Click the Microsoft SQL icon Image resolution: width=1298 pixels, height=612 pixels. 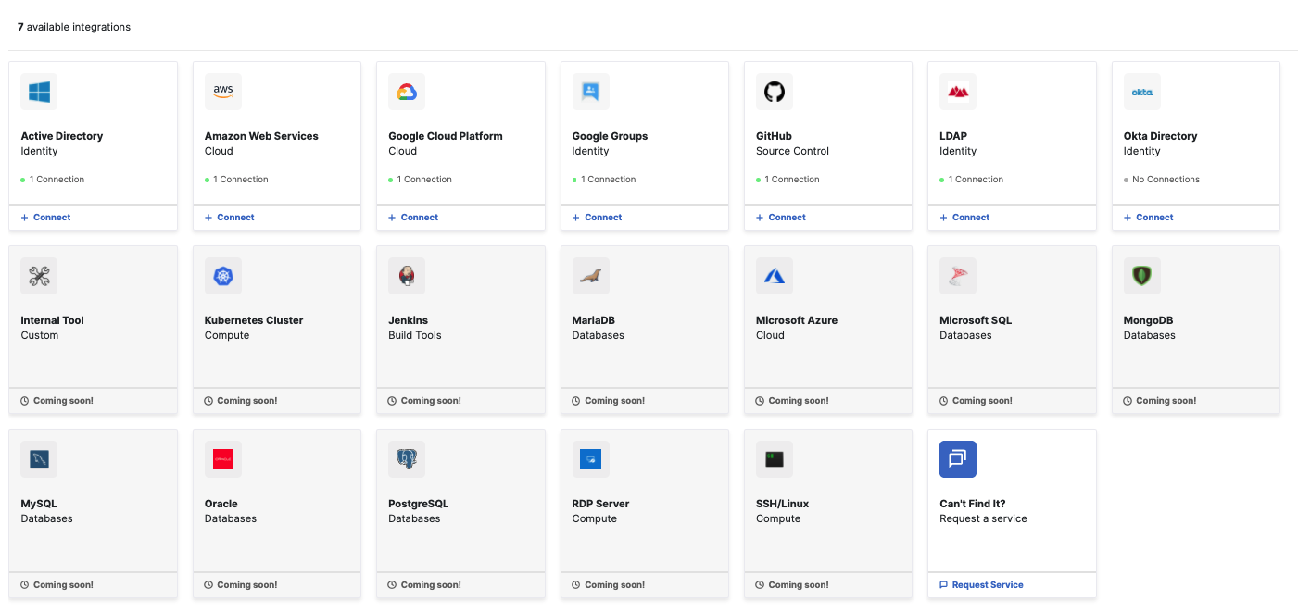(x=958, y=276)
